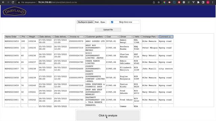Select cell NSPS0223453
This screenshot has width=216, height=121.
pyautogui.click(x=12, y=41)
